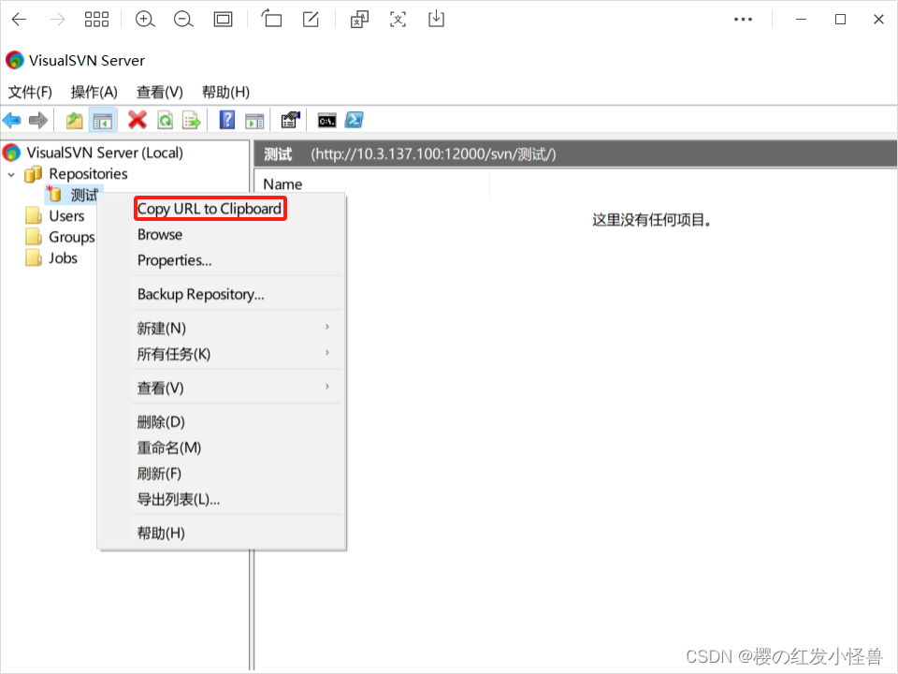Viewport: 898px width, 674px height.
Task: Collapse the Repositories tree node
Action: pos(11,174)
